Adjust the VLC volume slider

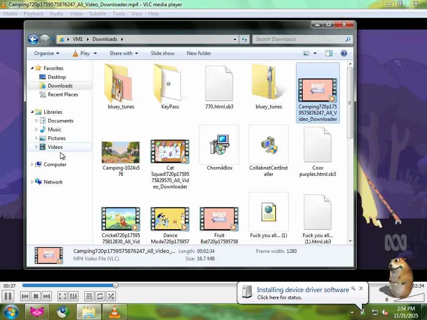[x=409, y=298]
